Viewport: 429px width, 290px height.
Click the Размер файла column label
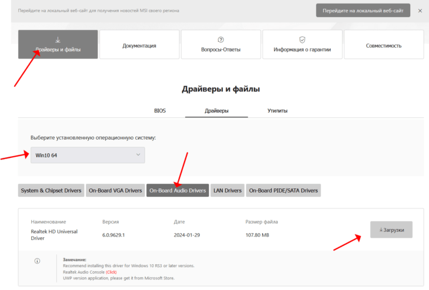tap(262, 222)
